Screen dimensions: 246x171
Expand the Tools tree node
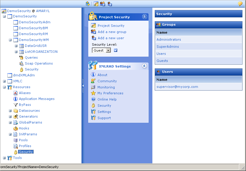[4, 158]
